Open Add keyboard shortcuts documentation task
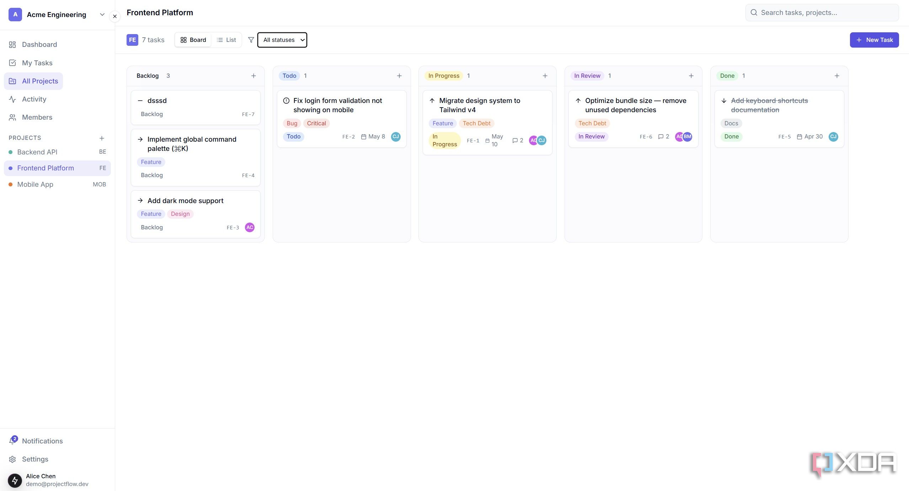 [779, 119]
